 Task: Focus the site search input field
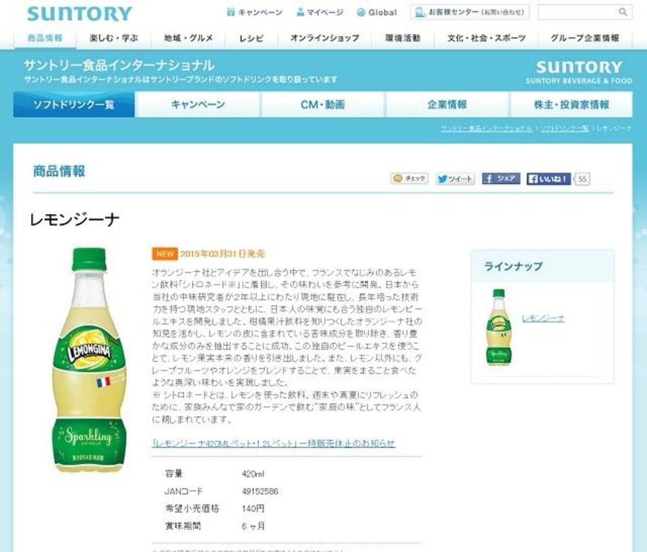click(577, 12)
